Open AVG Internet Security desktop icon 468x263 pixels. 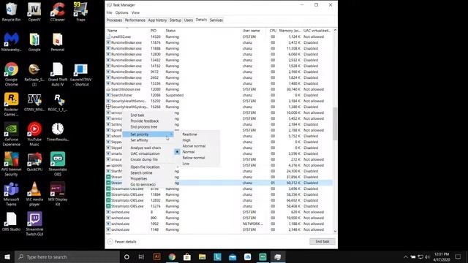[x=11, y=164]
